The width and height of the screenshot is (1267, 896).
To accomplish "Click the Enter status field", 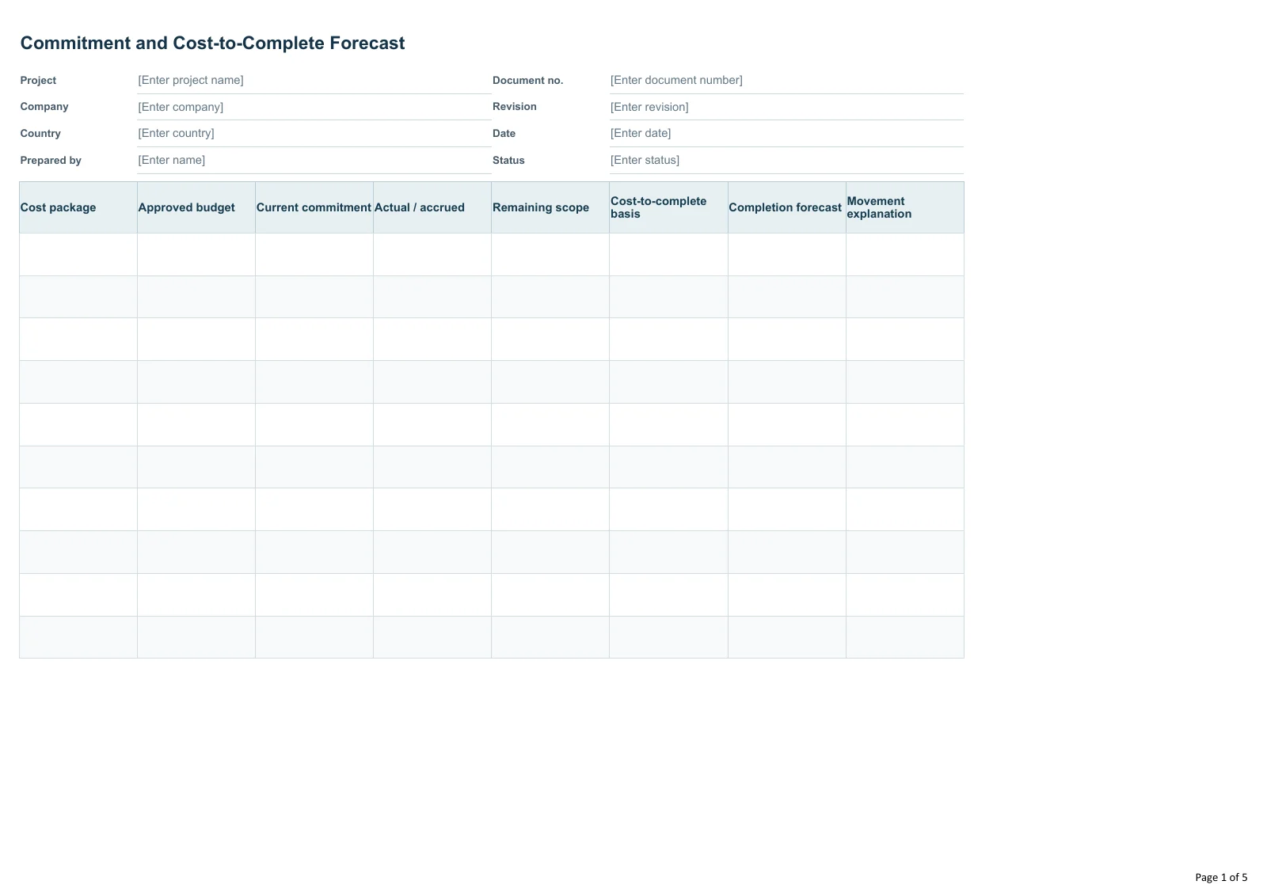I will click(x=786, y=161).
